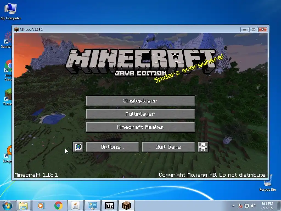
Task: Open accessibility settings figure icon
Action: (x=203, y=147)
